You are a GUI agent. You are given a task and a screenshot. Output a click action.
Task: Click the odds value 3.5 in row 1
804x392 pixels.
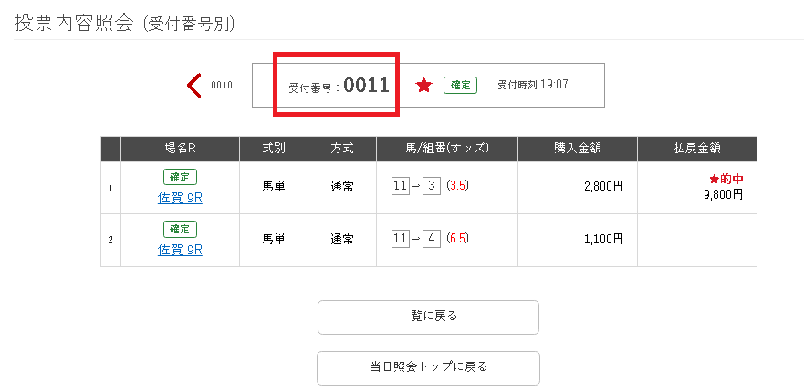(457, 185)
